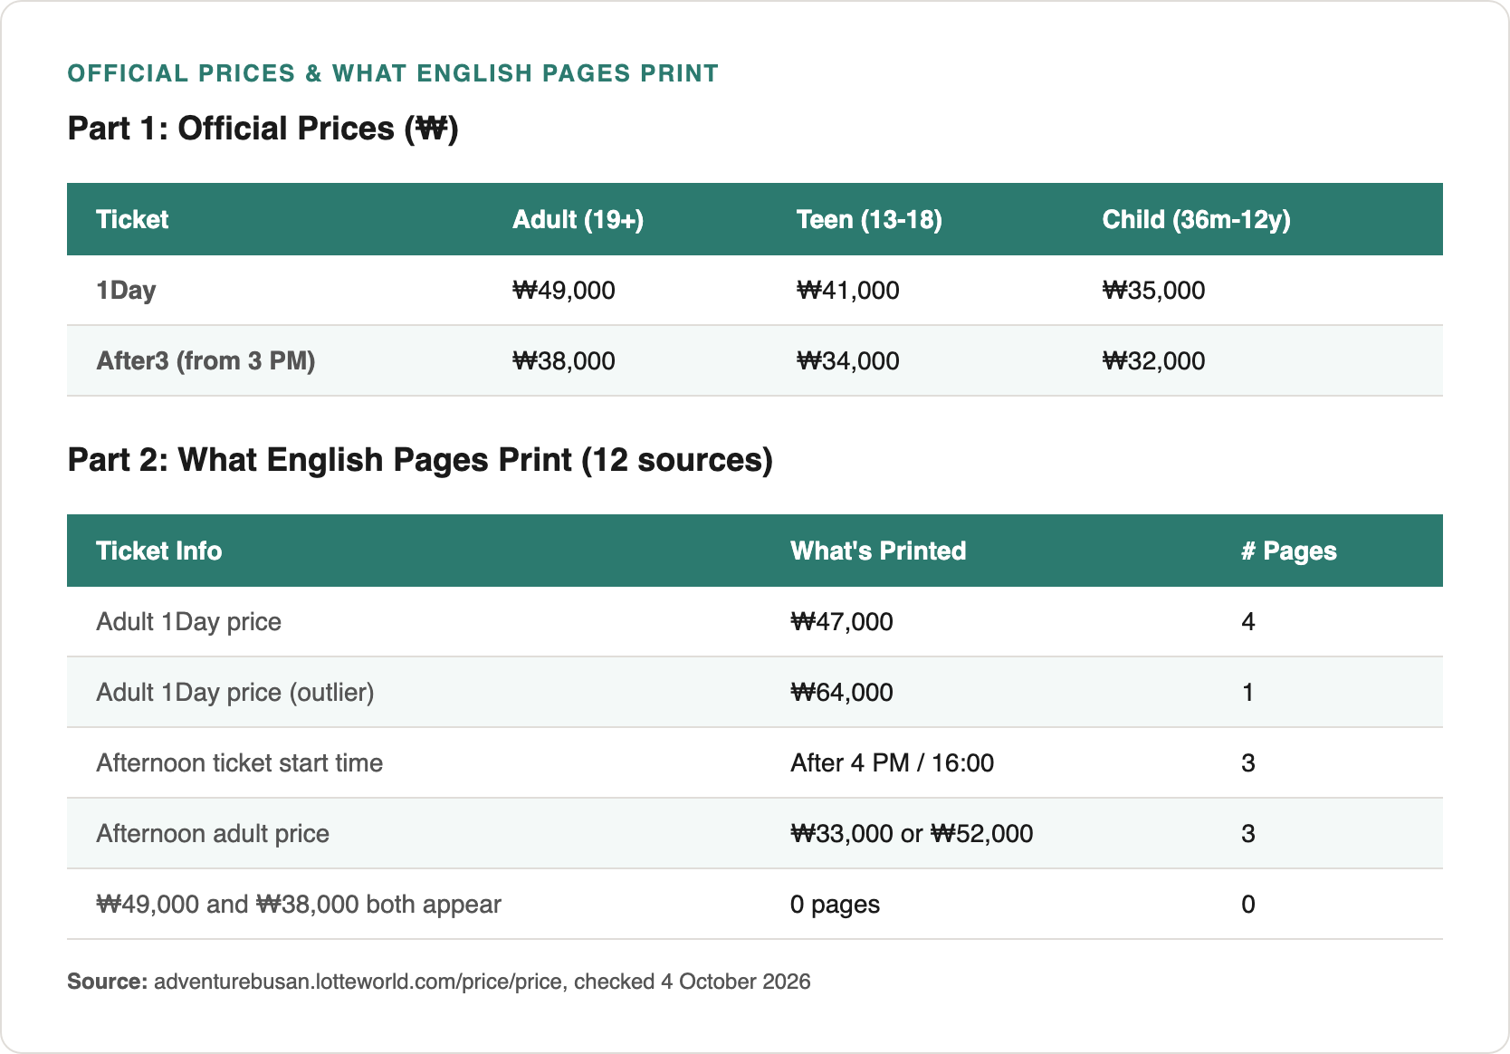1510x1054 pixels.
Task: Select the 'Part 2: What English Pages Print' title
Action: [x=420, y=460]
